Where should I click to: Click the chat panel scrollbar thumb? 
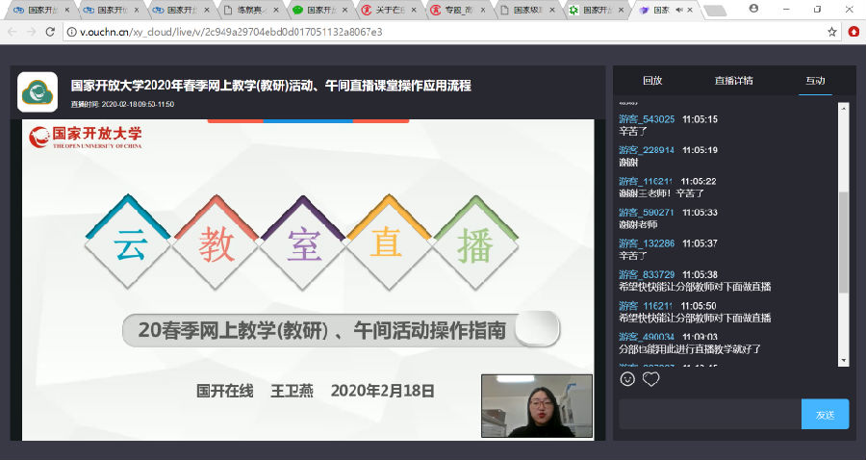click(x=844, y=241)
